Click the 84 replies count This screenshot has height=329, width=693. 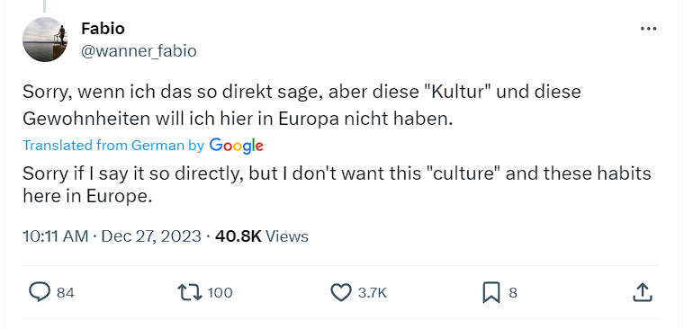click(x=66, y=293)
